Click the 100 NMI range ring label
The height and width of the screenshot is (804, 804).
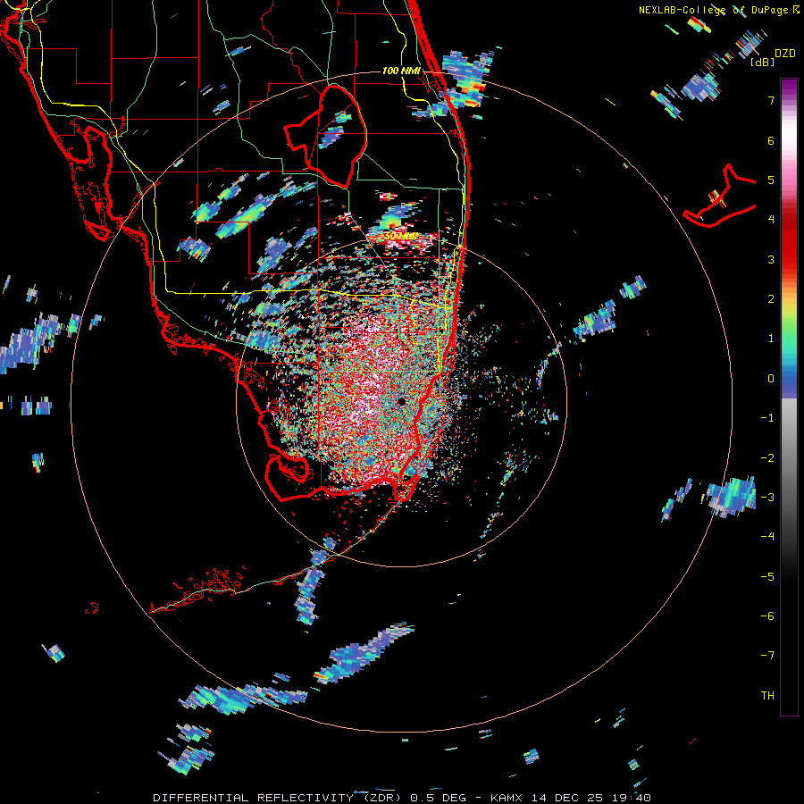coord(401,71)
